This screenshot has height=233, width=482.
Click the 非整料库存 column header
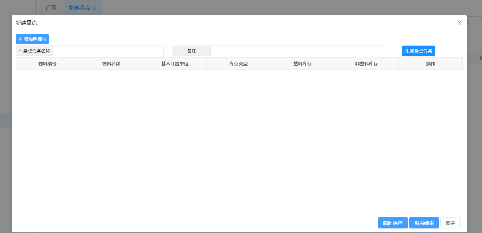point(366,64)
